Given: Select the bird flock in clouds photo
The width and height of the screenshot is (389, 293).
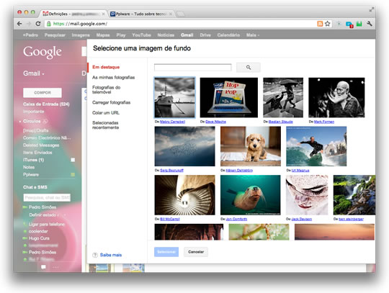Looking at the screenshot, I should coord(185,146).
